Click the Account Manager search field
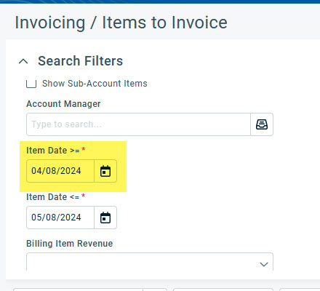 tap(138, 124)
